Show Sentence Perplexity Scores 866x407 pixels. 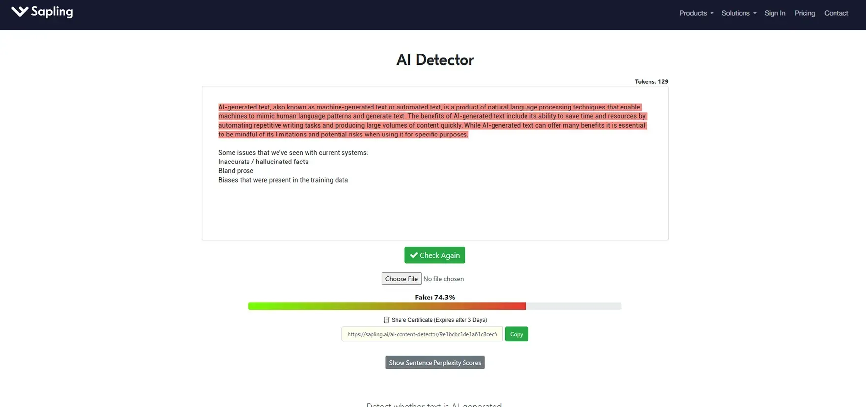pyautogui.click(x=434, y=363)
